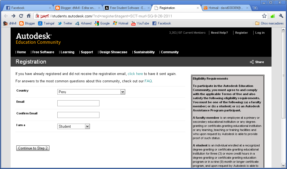287x169 pixels.
Task: Open the browser home page icon
Action: coord(29,16)
